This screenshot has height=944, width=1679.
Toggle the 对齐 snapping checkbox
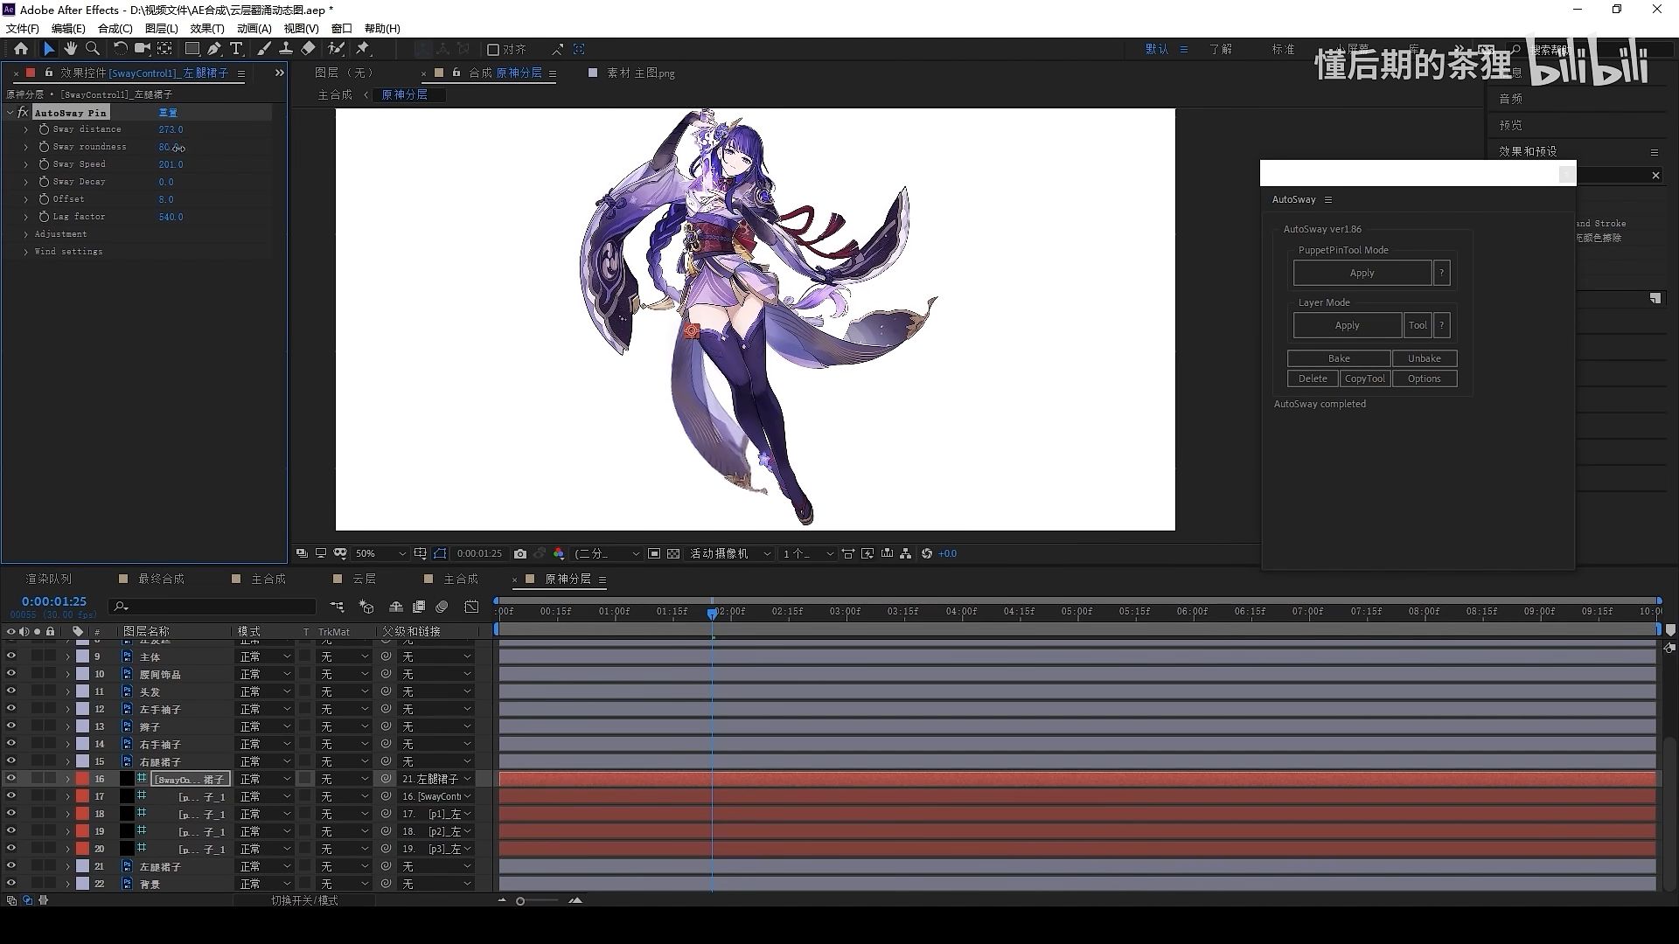pyautogui.click(x=493, y=50)
